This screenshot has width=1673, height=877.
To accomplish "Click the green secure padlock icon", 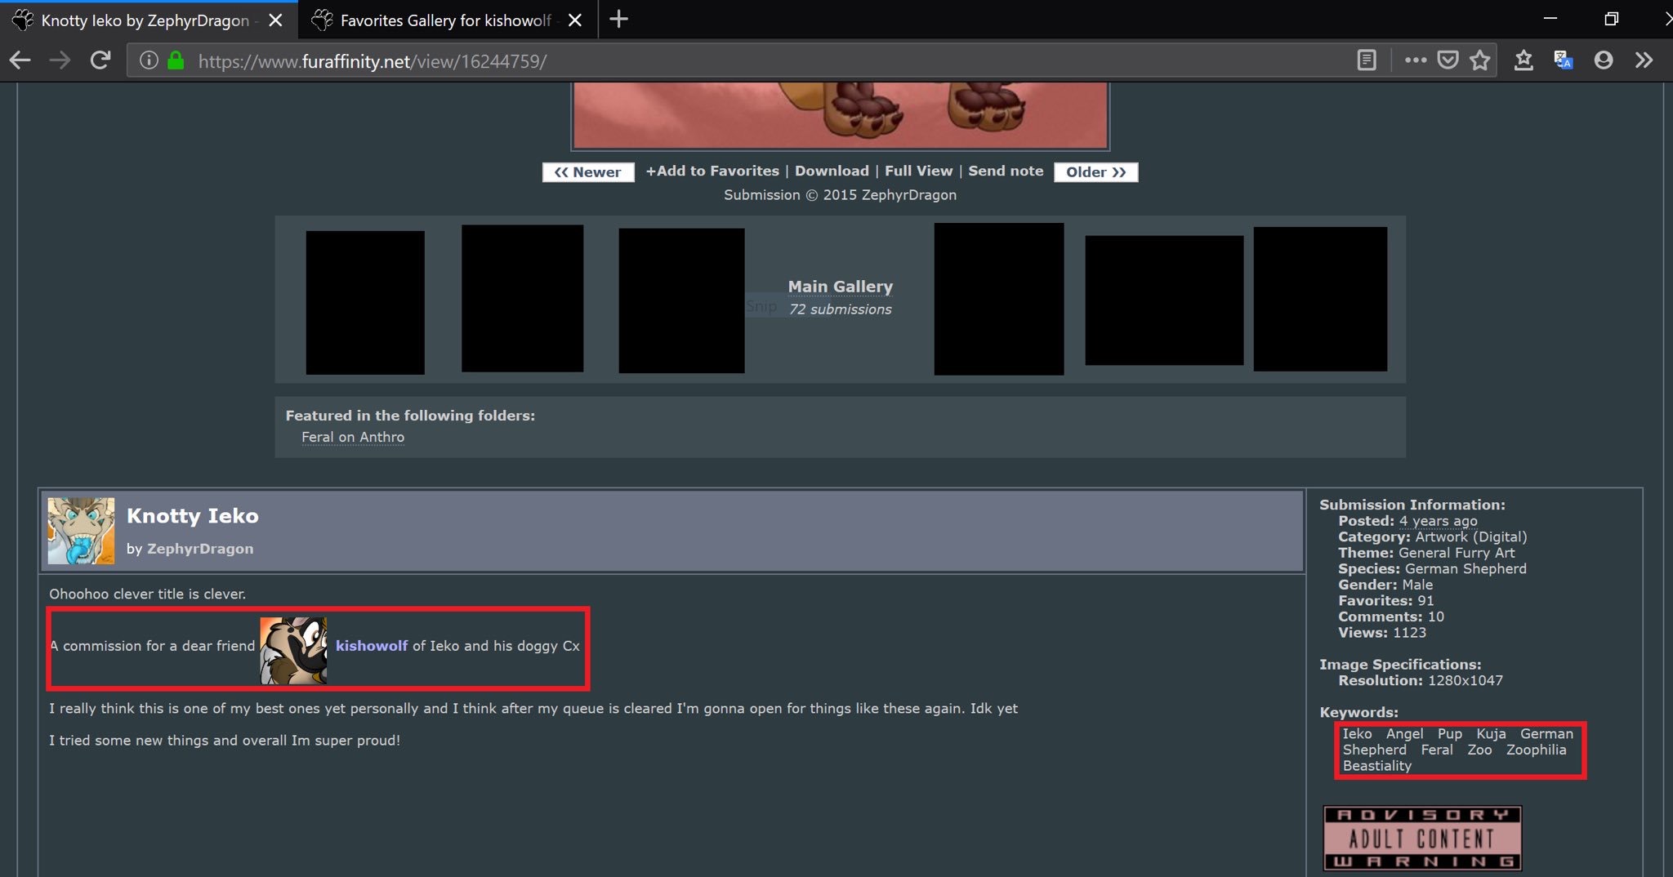I will pyautogui.click(x=176, y=60).
